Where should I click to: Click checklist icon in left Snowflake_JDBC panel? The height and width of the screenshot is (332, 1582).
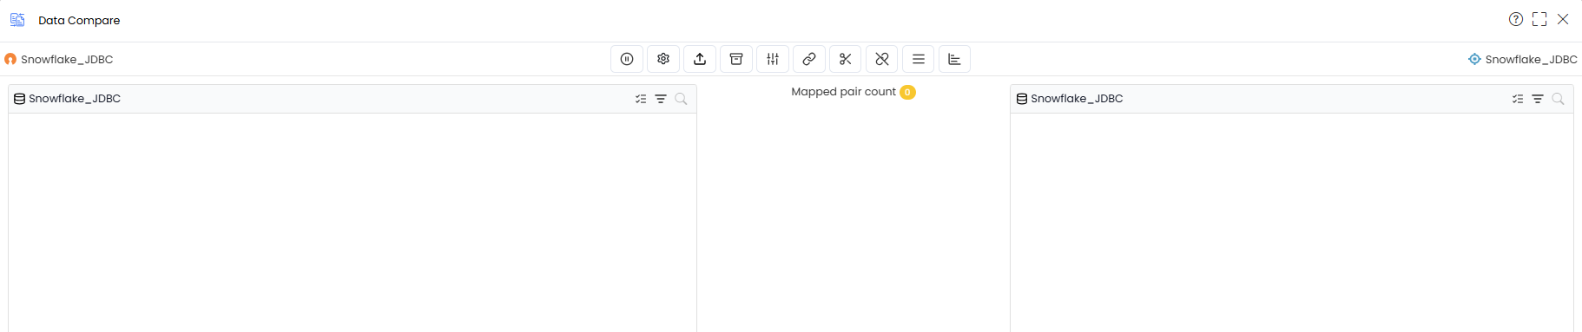coord(641,99)
